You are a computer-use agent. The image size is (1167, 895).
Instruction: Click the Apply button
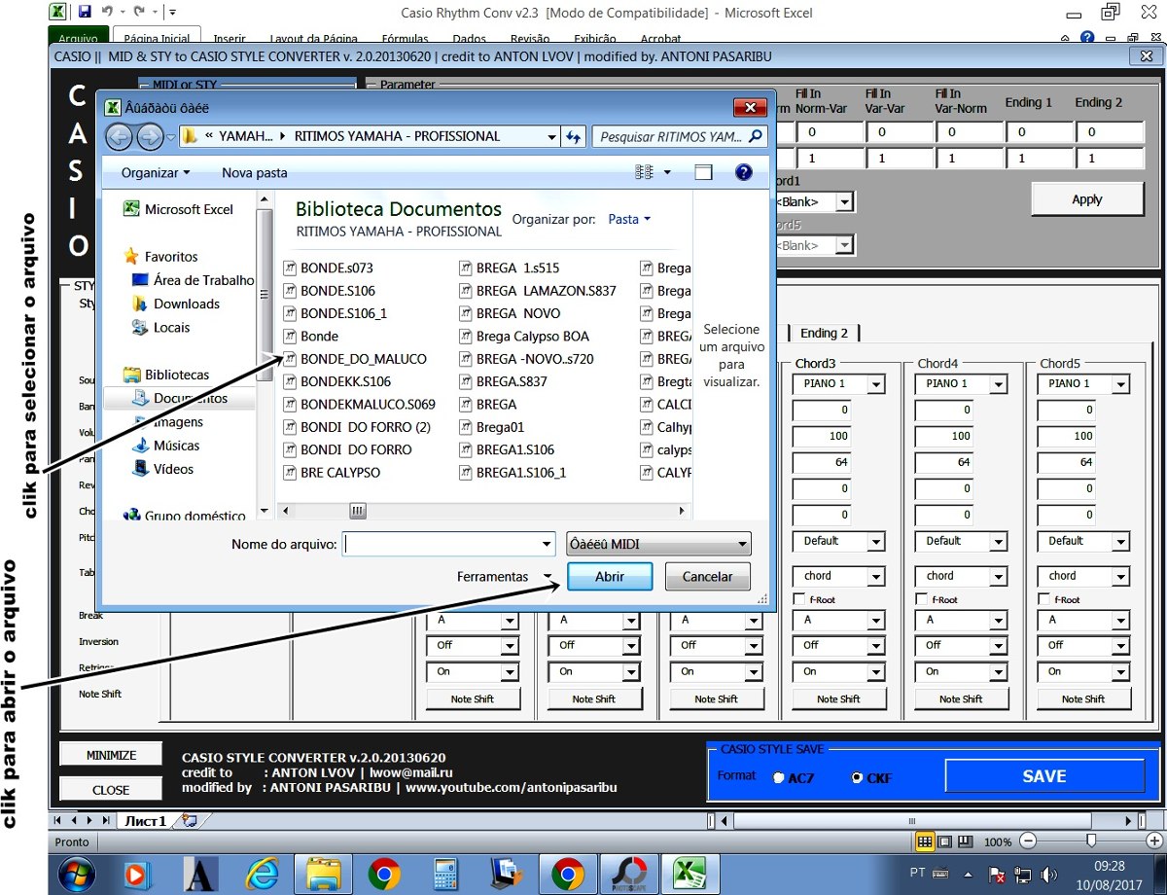coord(1086,199)
